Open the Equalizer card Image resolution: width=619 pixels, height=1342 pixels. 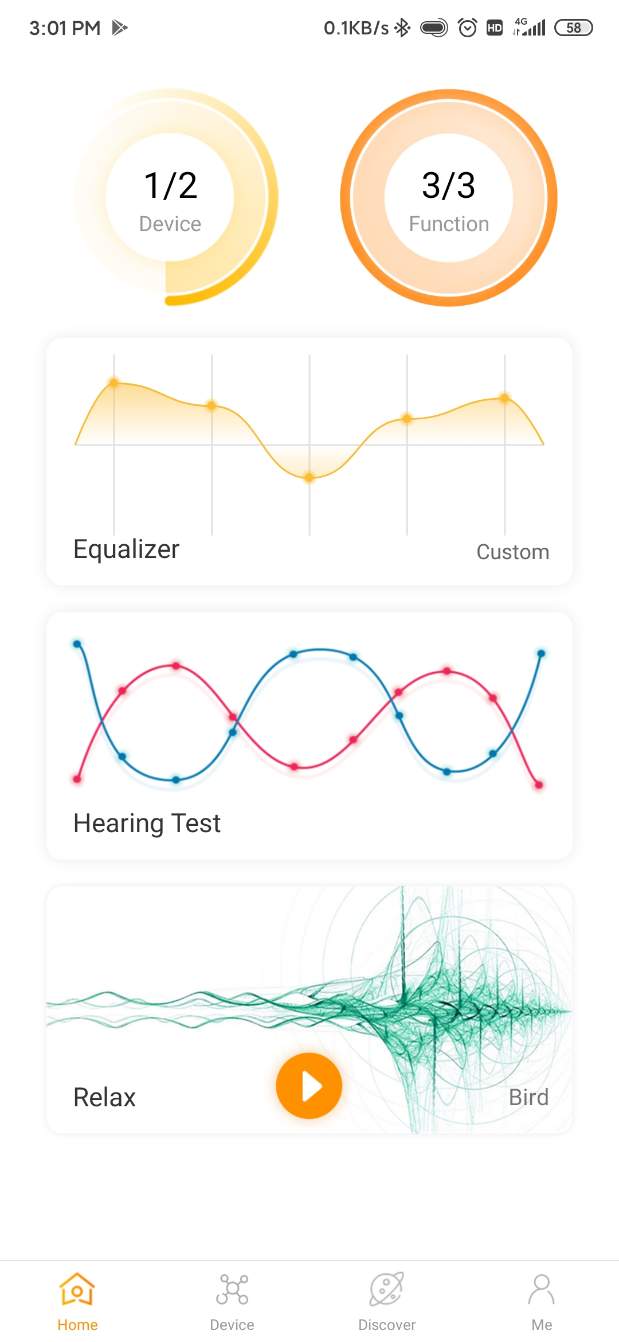pyautogui.click(x=309, y=462)
